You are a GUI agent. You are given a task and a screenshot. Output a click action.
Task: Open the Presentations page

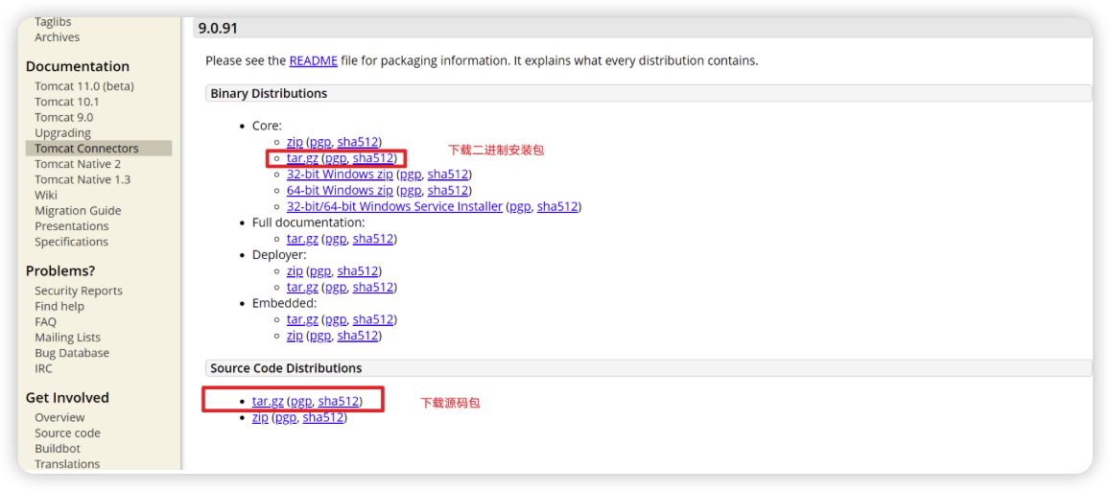(x=72, y=226)
